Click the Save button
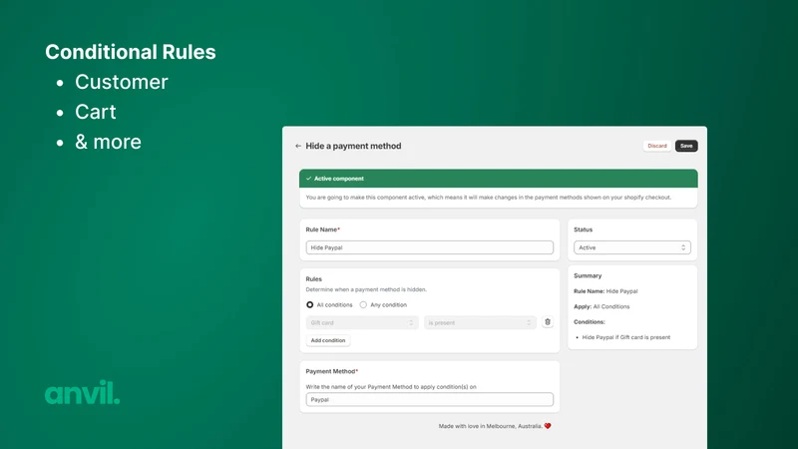798x449 pixels. coord(686,146)
